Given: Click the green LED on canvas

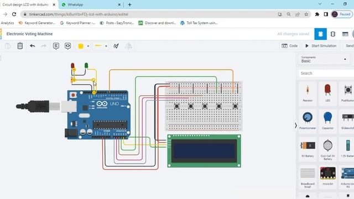Looking at the screenshot, I should pyautogui.click(x=86, y=65).
